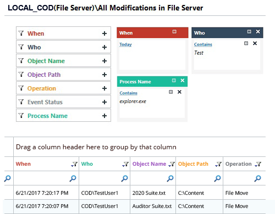Screen dimensions: 275x214
Task: Open filter dropdown on Operation column
Action: click(258, 164)
